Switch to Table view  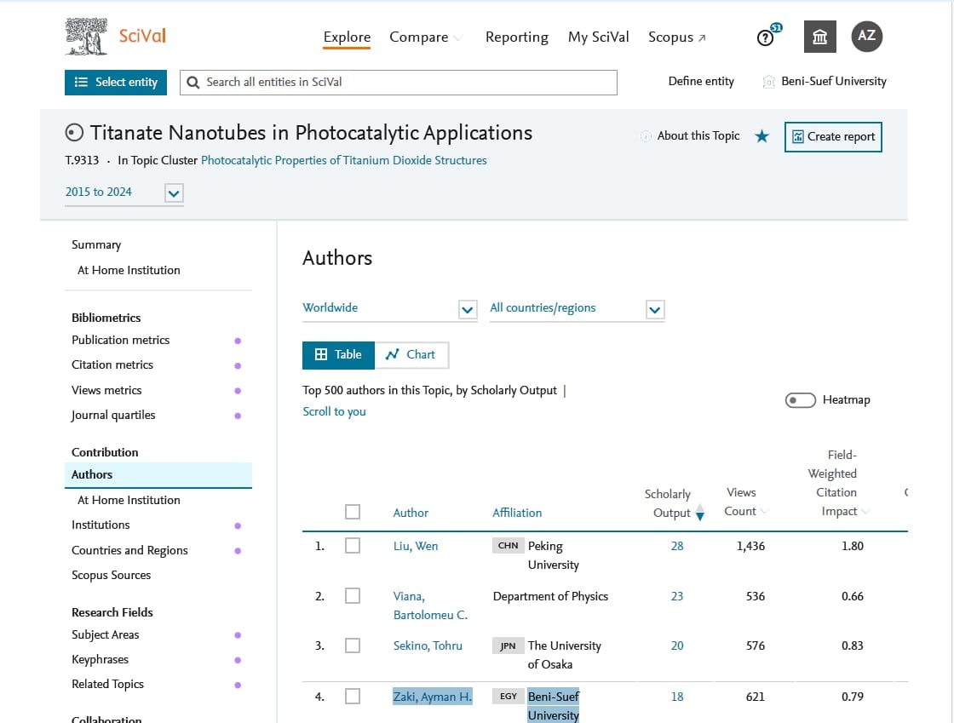338,354
